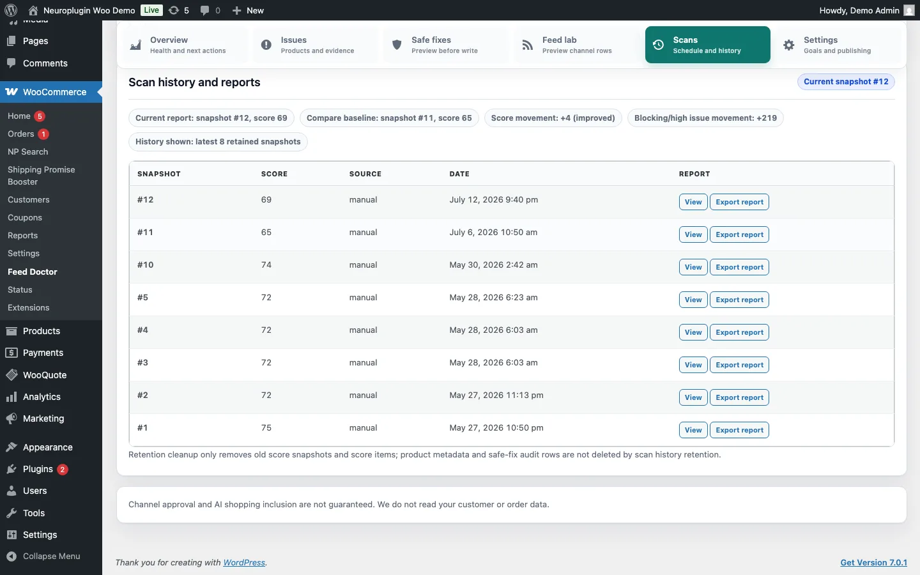This screenshot has width=920, height=575.
Task: Export report for snapshot #12
Action: 739,202
